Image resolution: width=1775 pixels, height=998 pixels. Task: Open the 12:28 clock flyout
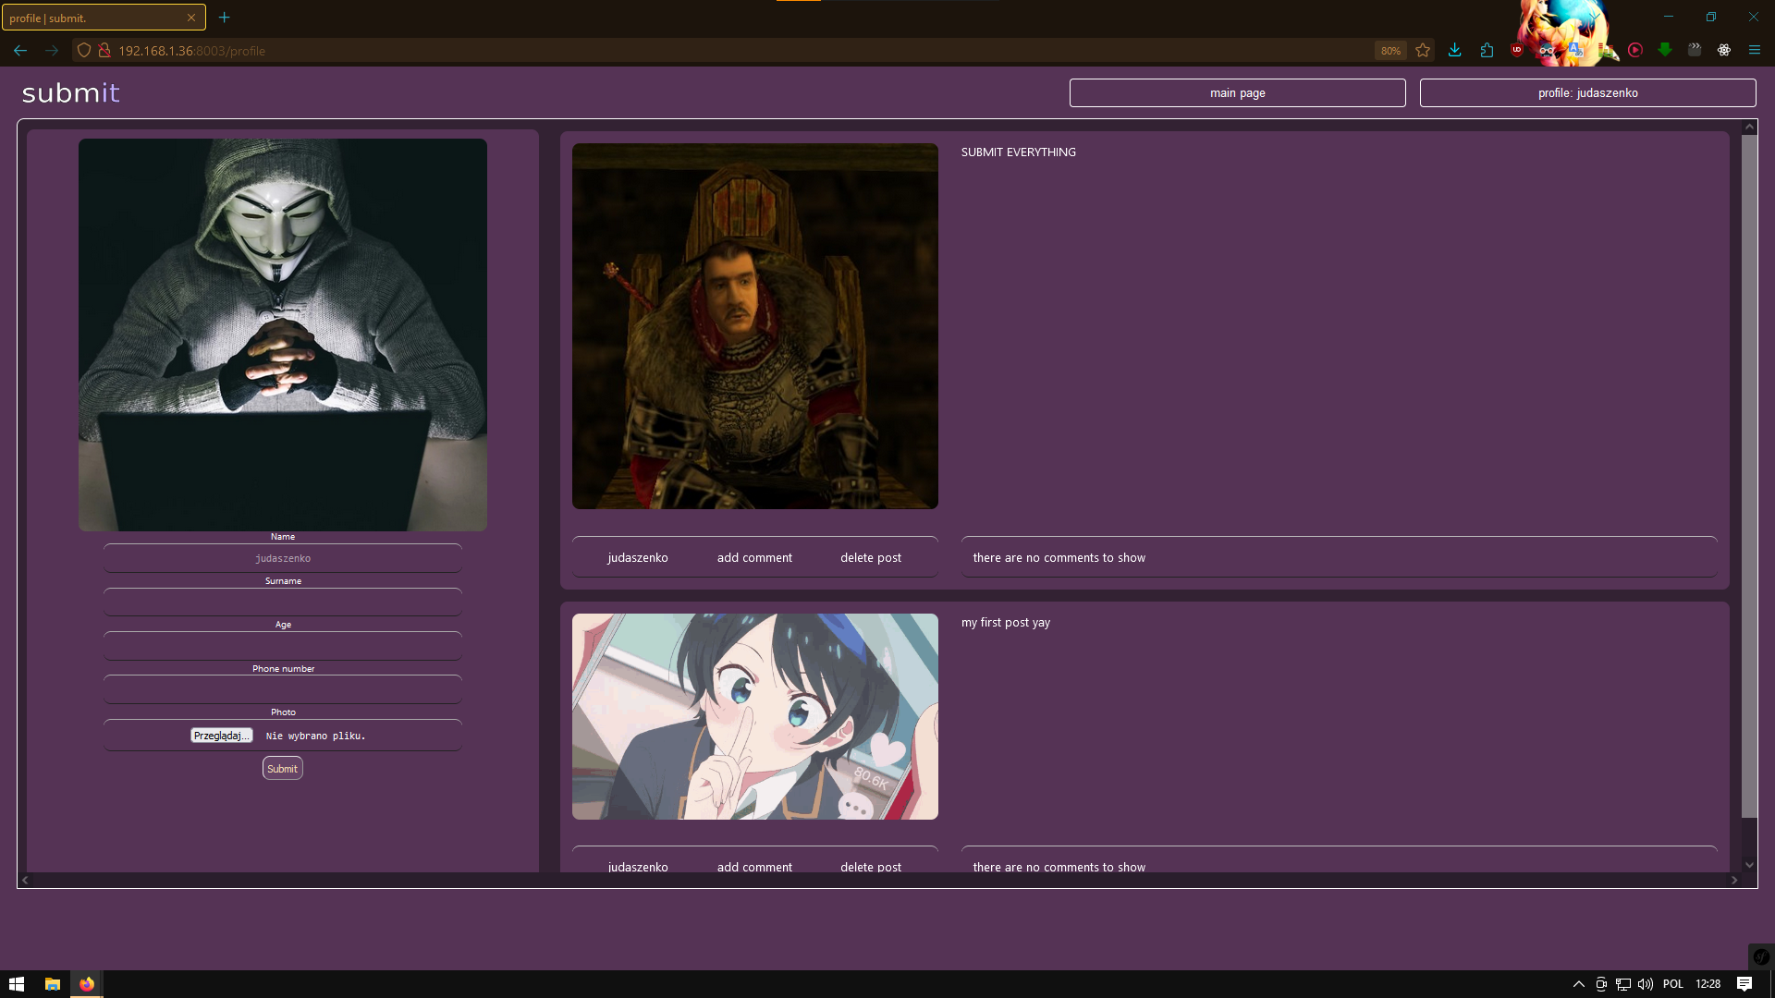pos(1708,984)
